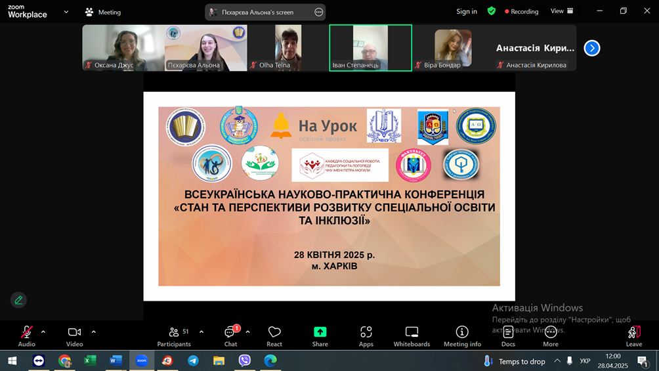659x371 pixels.
Task: Select Іван Степанець video thumbnail
Action: (370, 47)
